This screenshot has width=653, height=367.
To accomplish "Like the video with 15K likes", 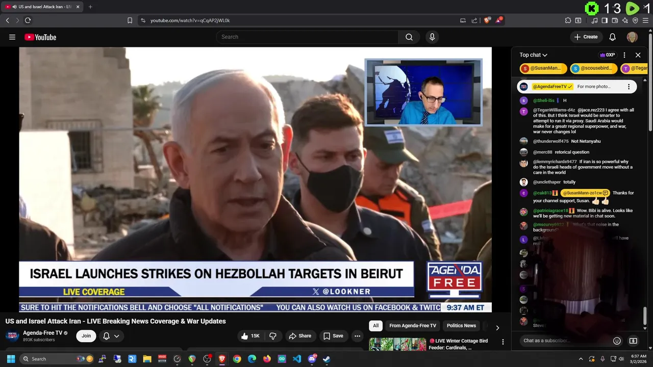I will coord(250,336).
